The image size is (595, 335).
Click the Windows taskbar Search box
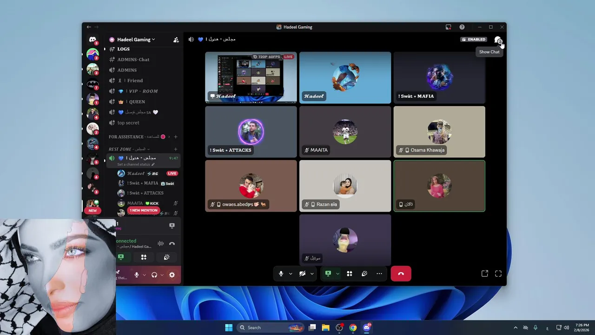pyautogui.click(x=270, y=328)
